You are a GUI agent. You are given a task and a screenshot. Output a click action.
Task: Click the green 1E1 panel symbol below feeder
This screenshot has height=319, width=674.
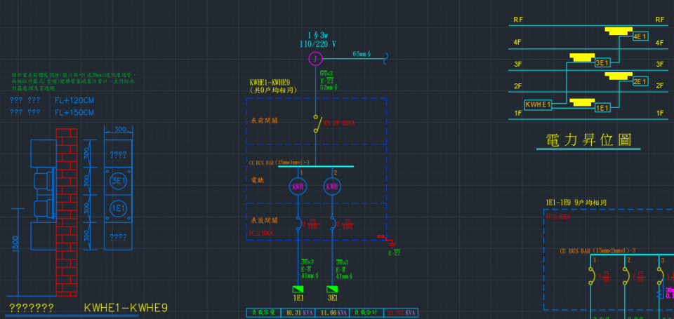click(298, 289)
